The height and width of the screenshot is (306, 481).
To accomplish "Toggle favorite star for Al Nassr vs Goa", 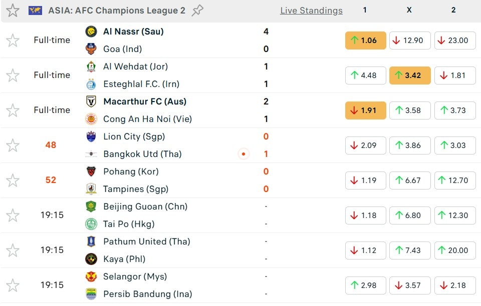I will 13,40.
